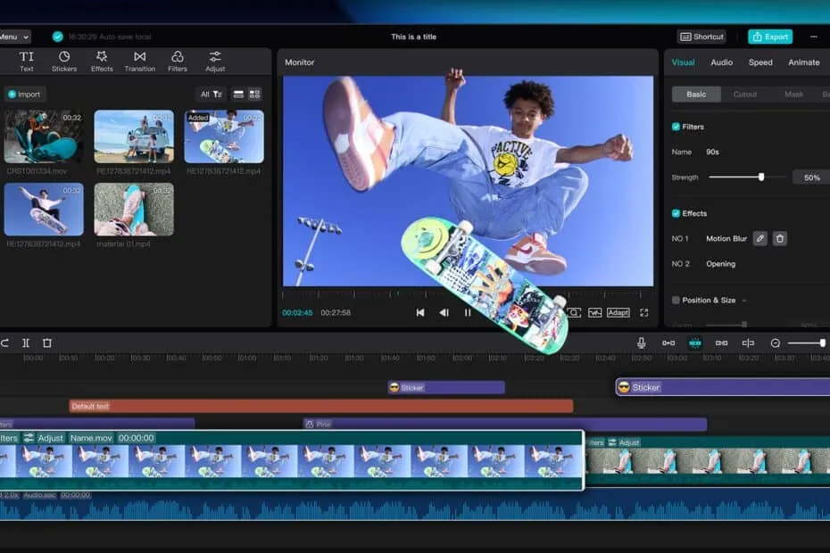Click the timeline microphone record icon
Screen dimensions: 830x553
[641, 343]
